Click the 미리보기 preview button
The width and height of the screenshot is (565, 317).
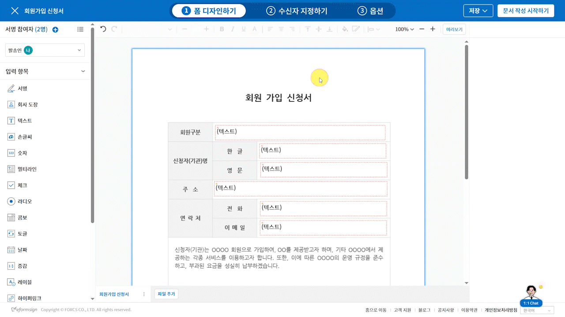pos(454,29)
